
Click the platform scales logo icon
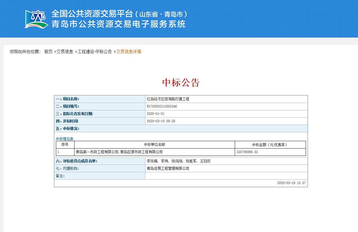coord(36,19)
